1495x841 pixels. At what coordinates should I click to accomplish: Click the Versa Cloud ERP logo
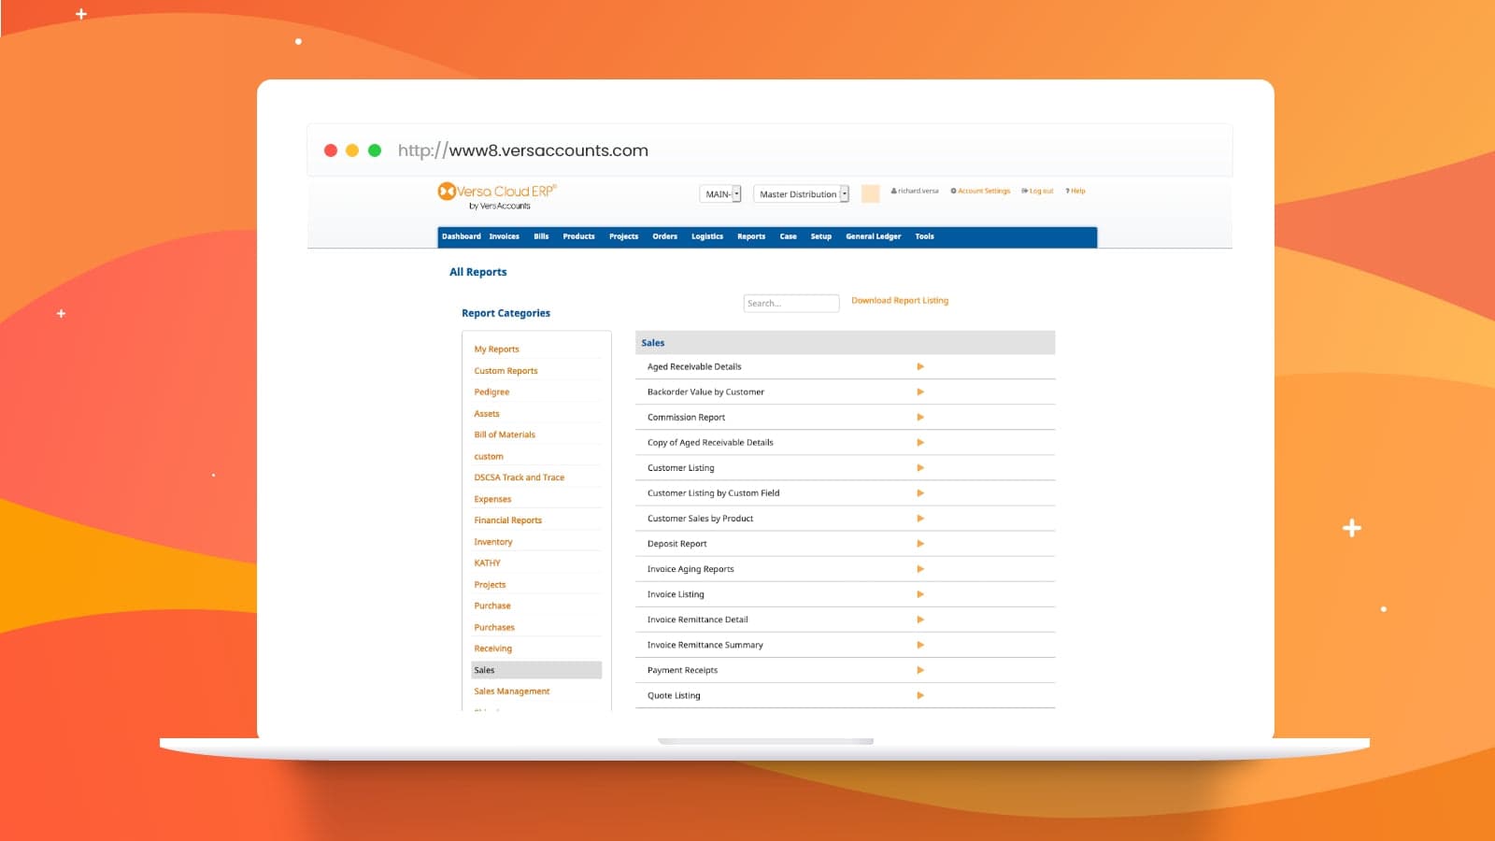pos(497,193)
